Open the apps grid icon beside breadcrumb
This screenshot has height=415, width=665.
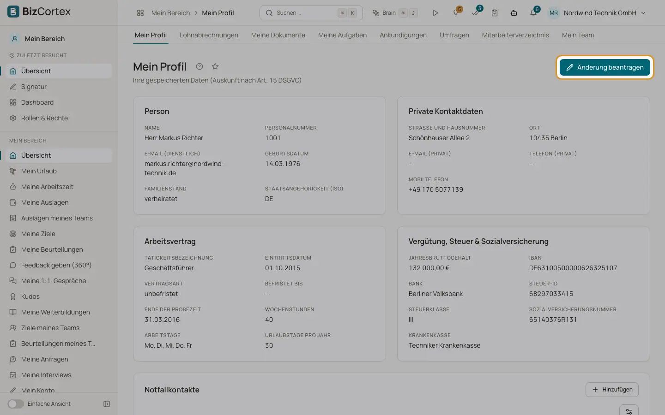(140, 13)
